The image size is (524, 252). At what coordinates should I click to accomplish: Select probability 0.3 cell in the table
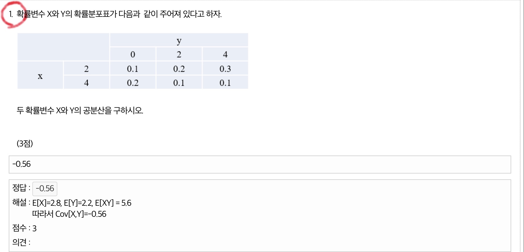tap(225, 69)
